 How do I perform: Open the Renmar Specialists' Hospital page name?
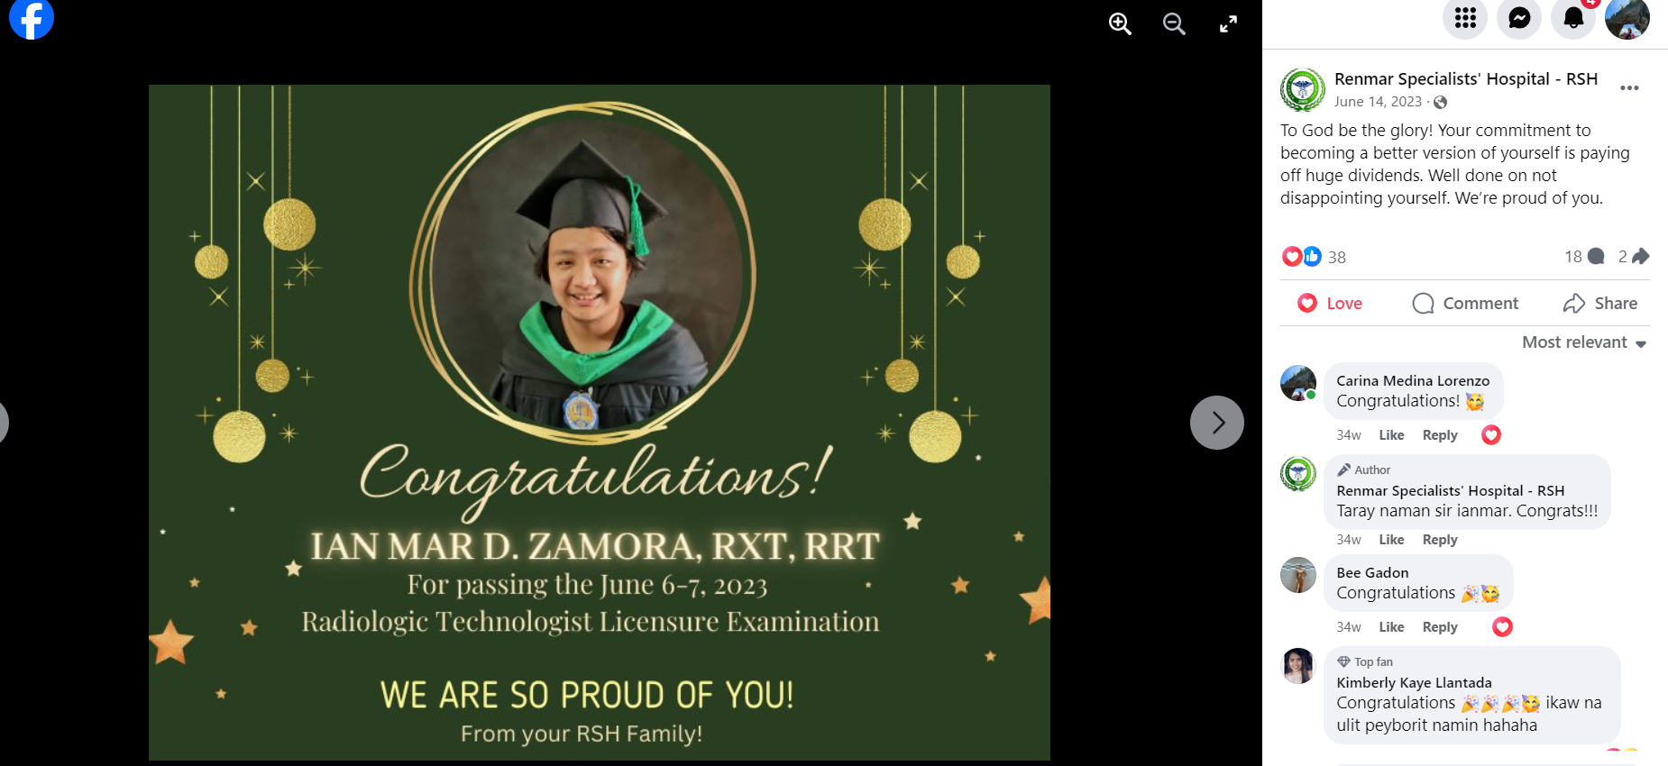[x=1466, y=79]
